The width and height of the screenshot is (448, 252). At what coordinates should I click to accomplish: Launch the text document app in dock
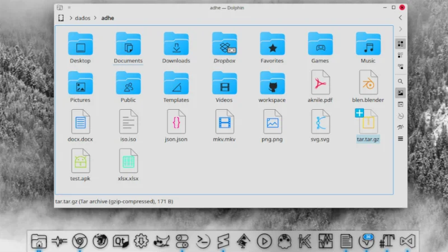pyautogui.click(x=346, y=241)
